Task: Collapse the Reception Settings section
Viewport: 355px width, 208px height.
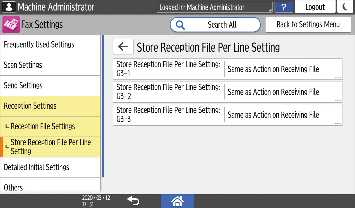Action: pos(50,106)
